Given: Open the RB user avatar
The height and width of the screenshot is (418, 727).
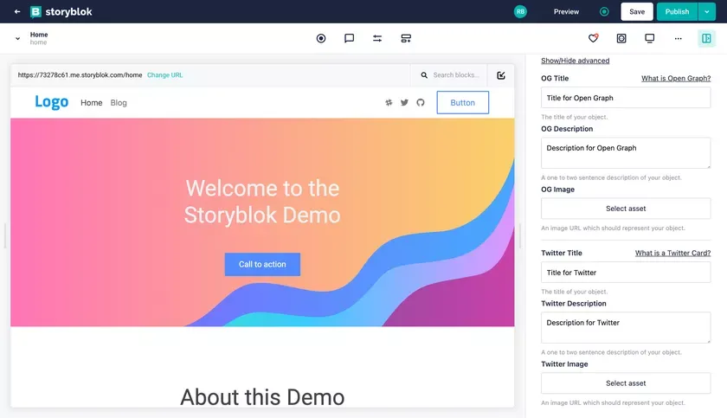Looking at the screenshot, I should coord(520,11).
